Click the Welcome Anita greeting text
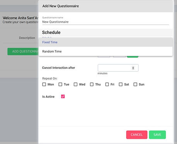 tap(20, 18)
